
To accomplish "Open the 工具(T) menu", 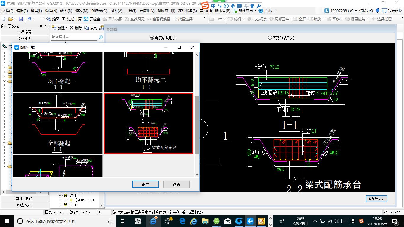I will [131, 11].
